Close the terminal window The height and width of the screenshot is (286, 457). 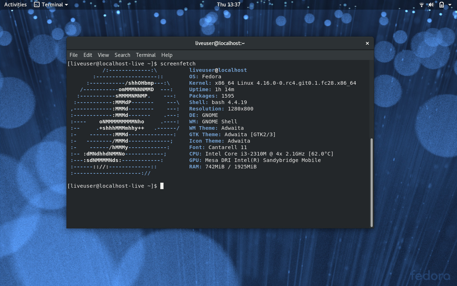pos(367,43)
